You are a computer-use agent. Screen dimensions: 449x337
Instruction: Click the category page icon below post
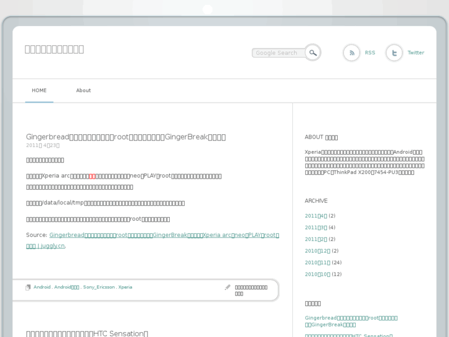(x=28, y=288)
